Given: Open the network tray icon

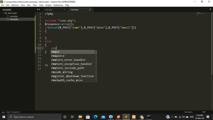Looking at the screenshot, I should pyautogui.click(x=180, y=117).
